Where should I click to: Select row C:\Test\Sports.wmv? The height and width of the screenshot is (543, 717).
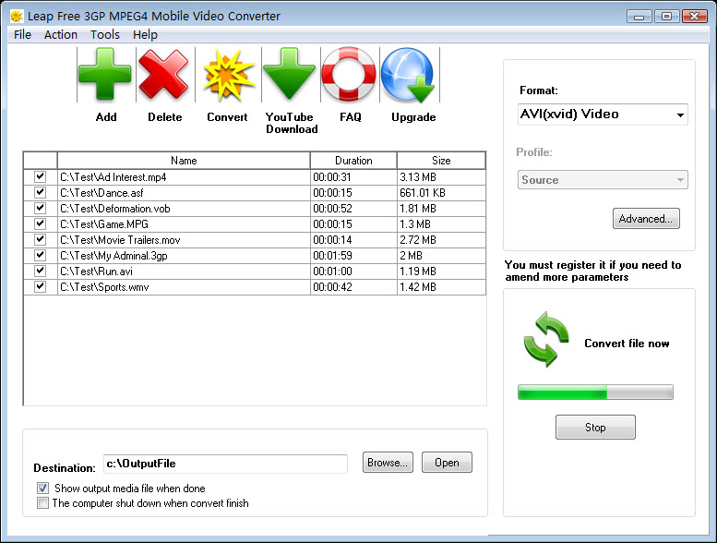click(x=255, y=287)
